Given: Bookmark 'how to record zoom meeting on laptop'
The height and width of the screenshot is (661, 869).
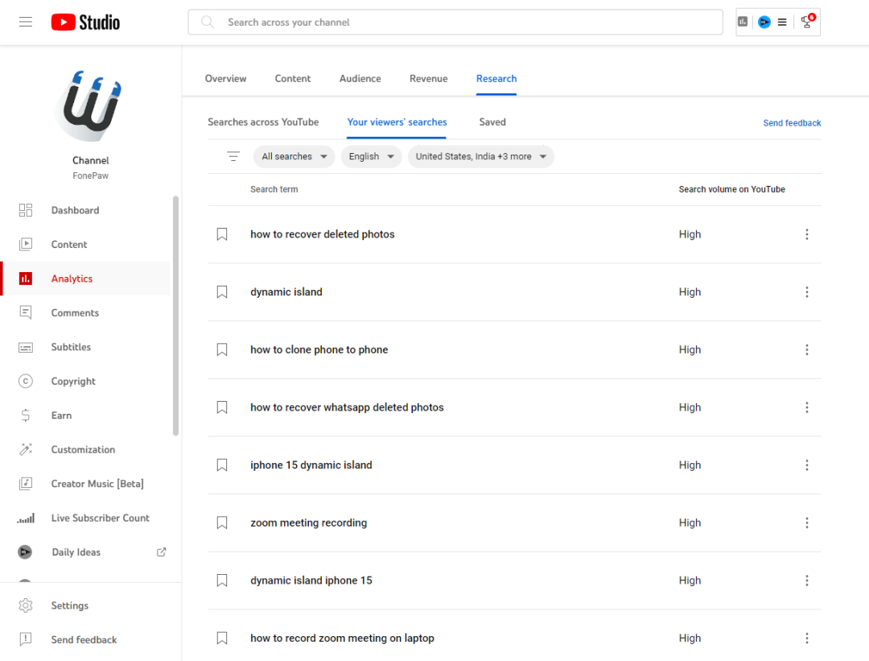Looking at the screenshot, I should (x=222, y=638).
